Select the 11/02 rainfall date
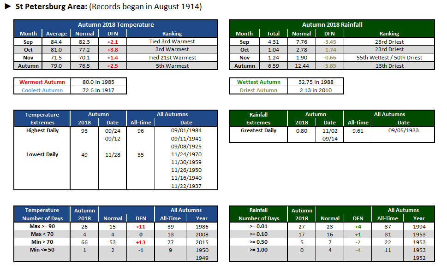The width and height of the screenshot is (447, 270). [x=330, y=131]
